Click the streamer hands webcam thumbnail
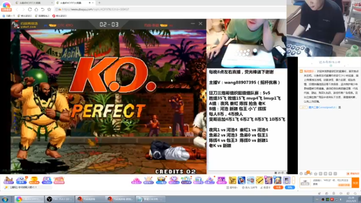Image resolution: width=361 pixels, height=203 pixels. [x=246, y=43]
